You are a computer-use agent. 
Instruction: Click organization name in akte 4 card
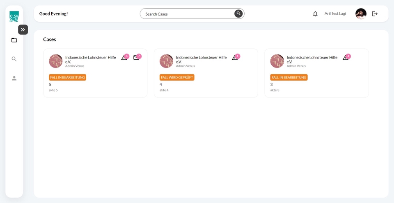click(x=201, y=59)
